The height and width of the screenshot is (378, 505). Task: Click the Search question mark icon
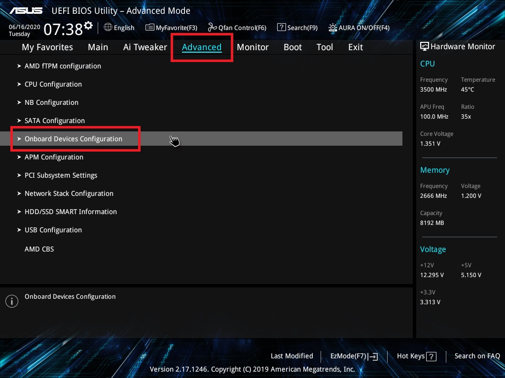pos(281,27)
